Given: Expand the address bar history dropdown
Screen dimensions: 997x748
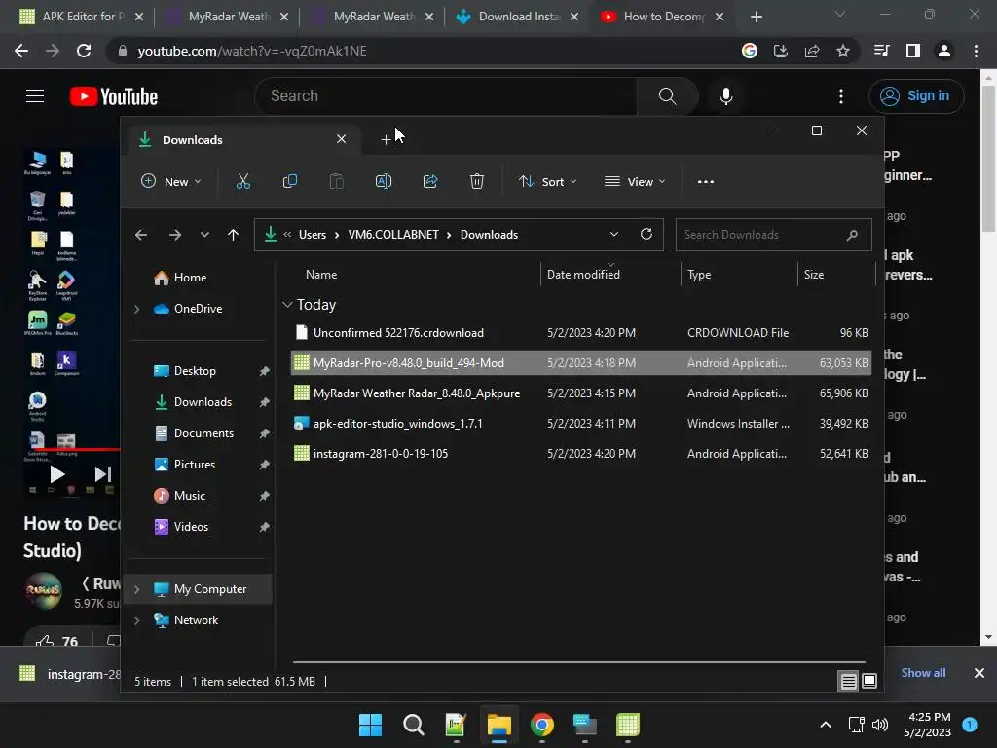Looking at the screenshot, I should [x=614, y=234].
